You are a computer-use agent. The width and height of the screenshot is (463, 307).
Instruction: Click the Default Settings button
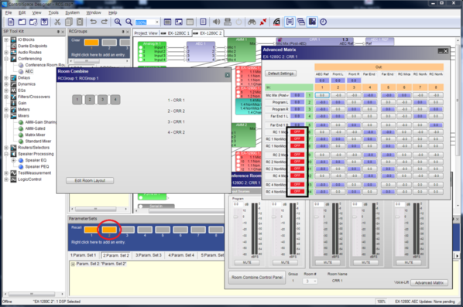(280, 73)
